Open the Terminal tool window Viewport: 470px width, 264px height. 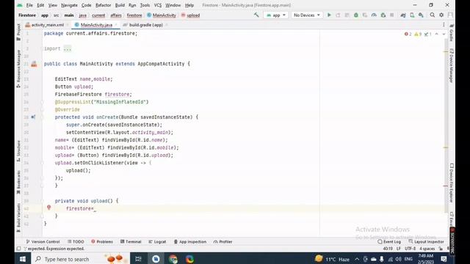point(131,241)
